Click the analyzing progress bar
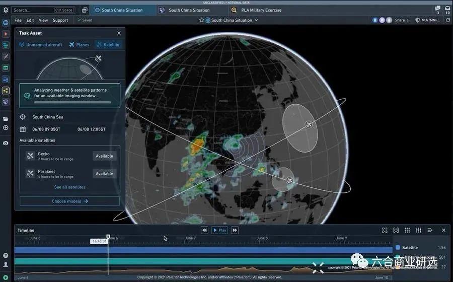Image resolution: width=453 pixels, height=282 pixels. pos(72,102)
